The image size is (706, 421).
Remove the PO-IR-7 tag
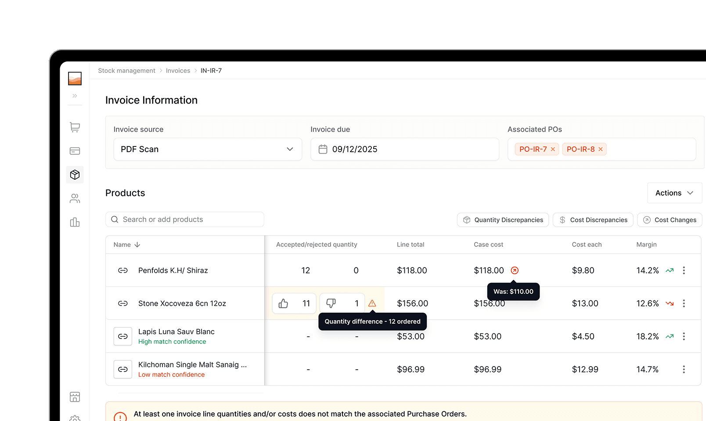point(553,150)
